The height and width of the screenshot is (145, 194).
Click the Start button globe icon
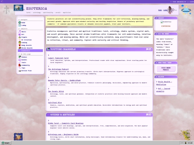click(x=3, y=143)
